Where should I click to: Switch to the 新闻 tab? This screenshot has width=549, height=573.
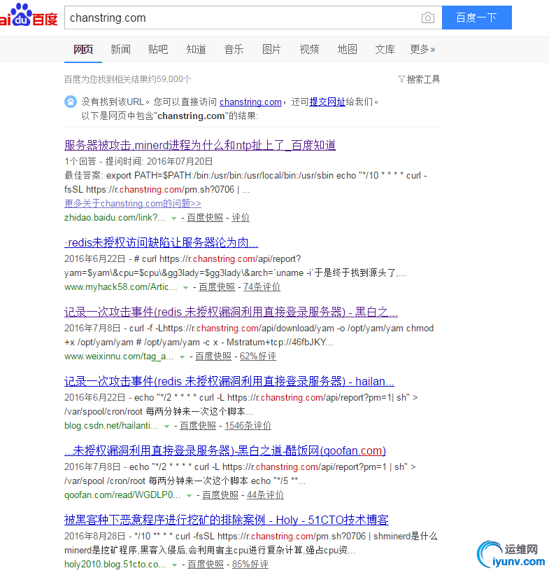point(121,49)
